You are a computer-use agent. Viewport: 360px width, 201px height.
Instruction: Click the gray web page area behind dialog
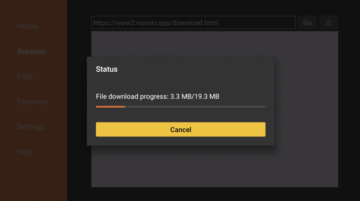coord(306,109)
